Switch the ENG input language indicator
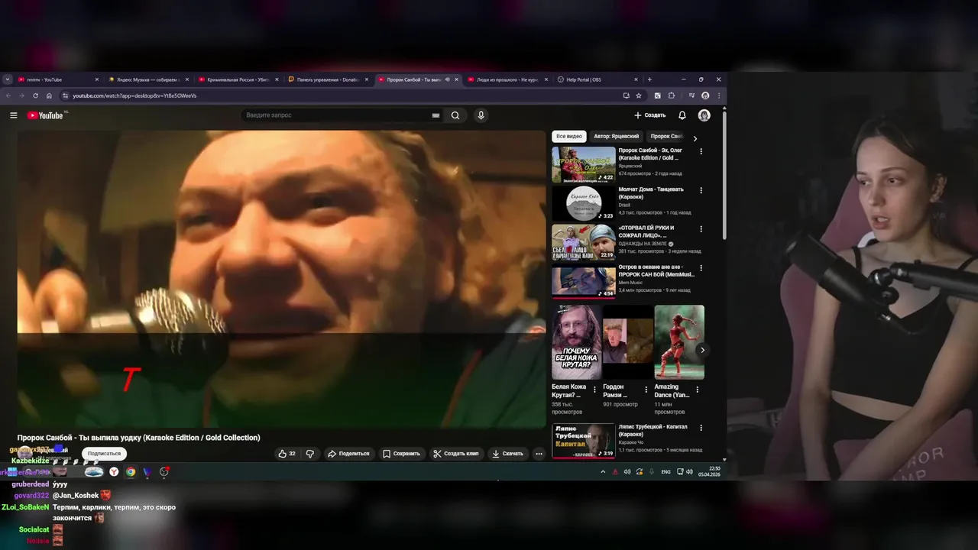The height and width of the screenshot is (550, 978). tap(665, 472)
